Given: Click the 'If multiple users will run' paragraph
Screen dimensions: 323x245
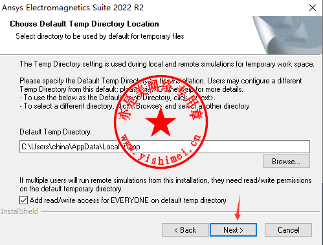Looking at the screenshot, I should [x=166, y=184].
